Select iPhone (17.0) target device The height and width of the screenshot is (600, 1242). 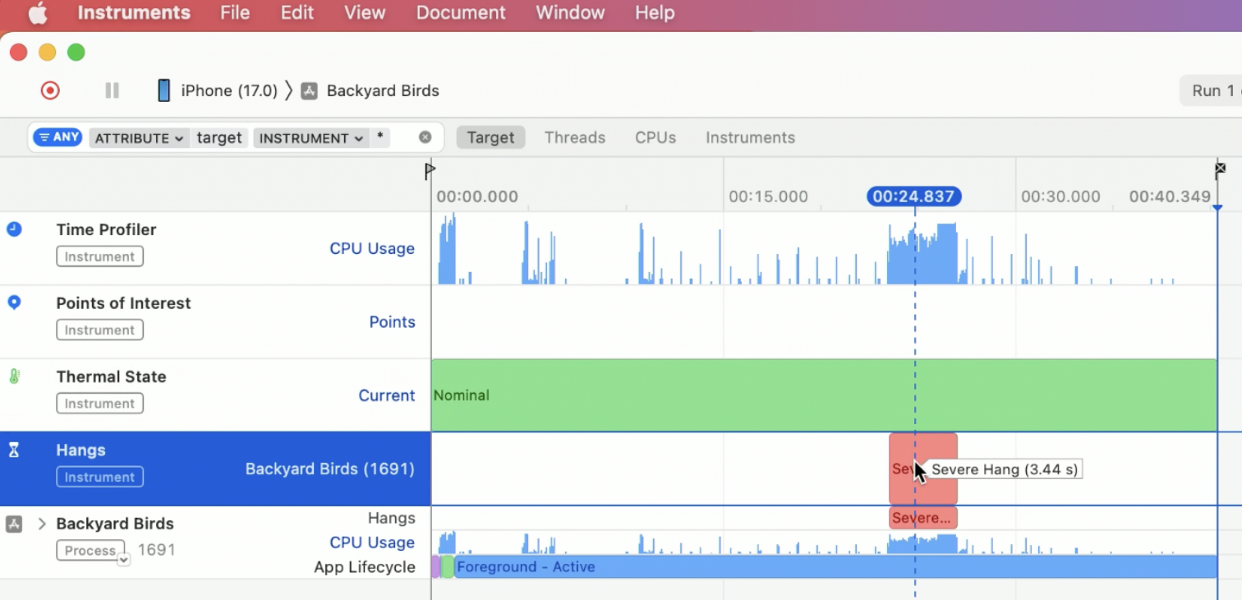point(229,90)
